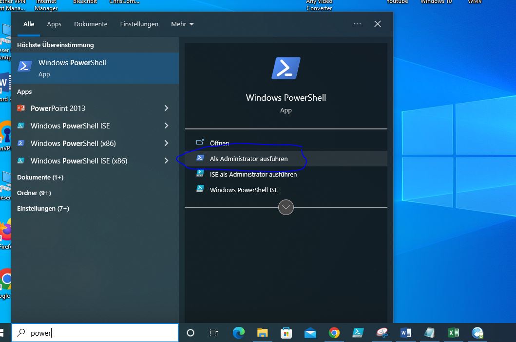516x342 pixels.
Task: Show Dokumente (1+) results
Action: pos(40,177)
